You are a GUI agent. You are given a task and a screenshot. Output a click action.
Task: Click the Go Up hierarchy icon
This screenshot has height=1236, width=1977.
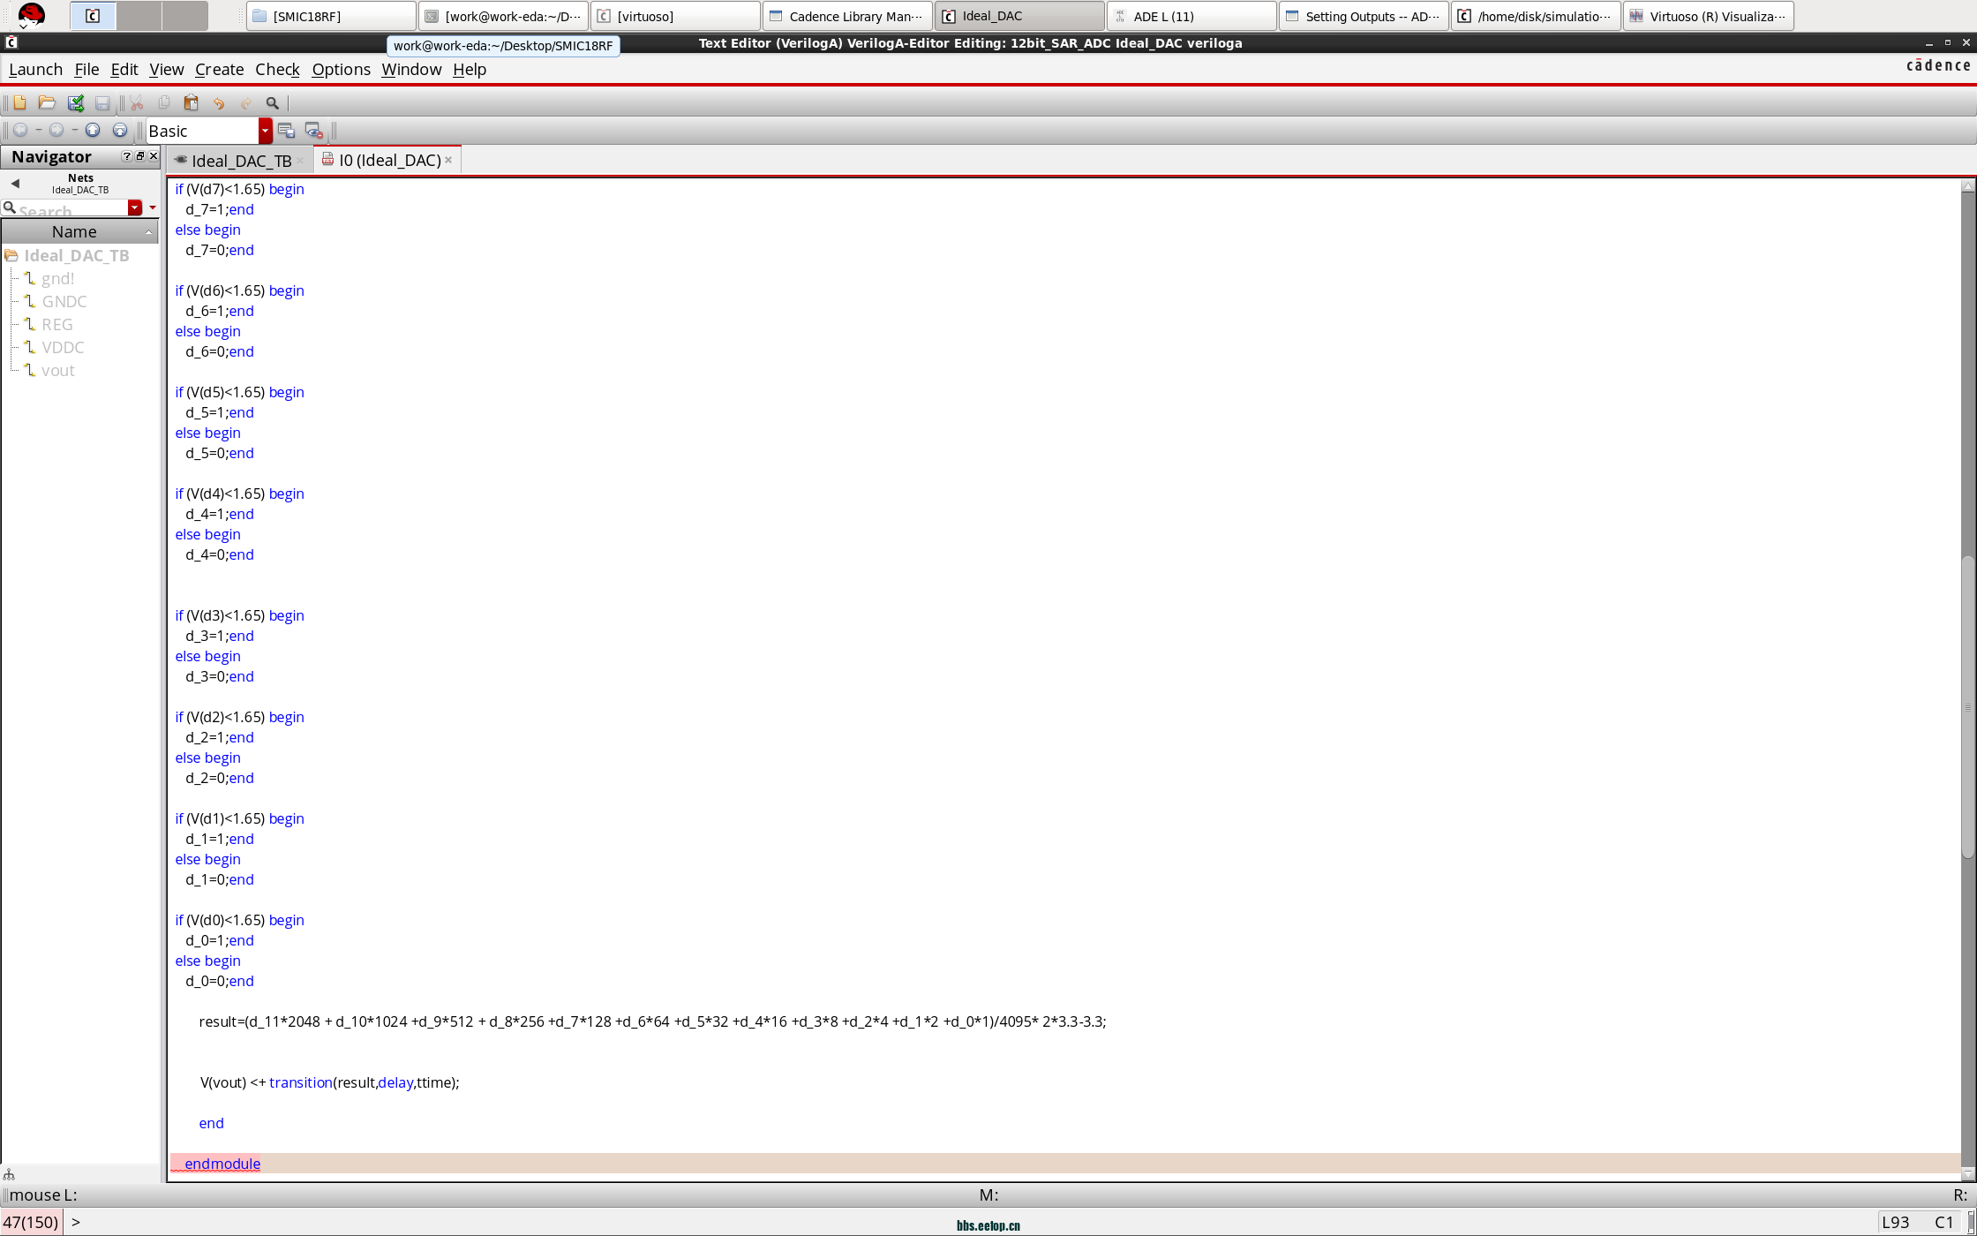(93, 131)
